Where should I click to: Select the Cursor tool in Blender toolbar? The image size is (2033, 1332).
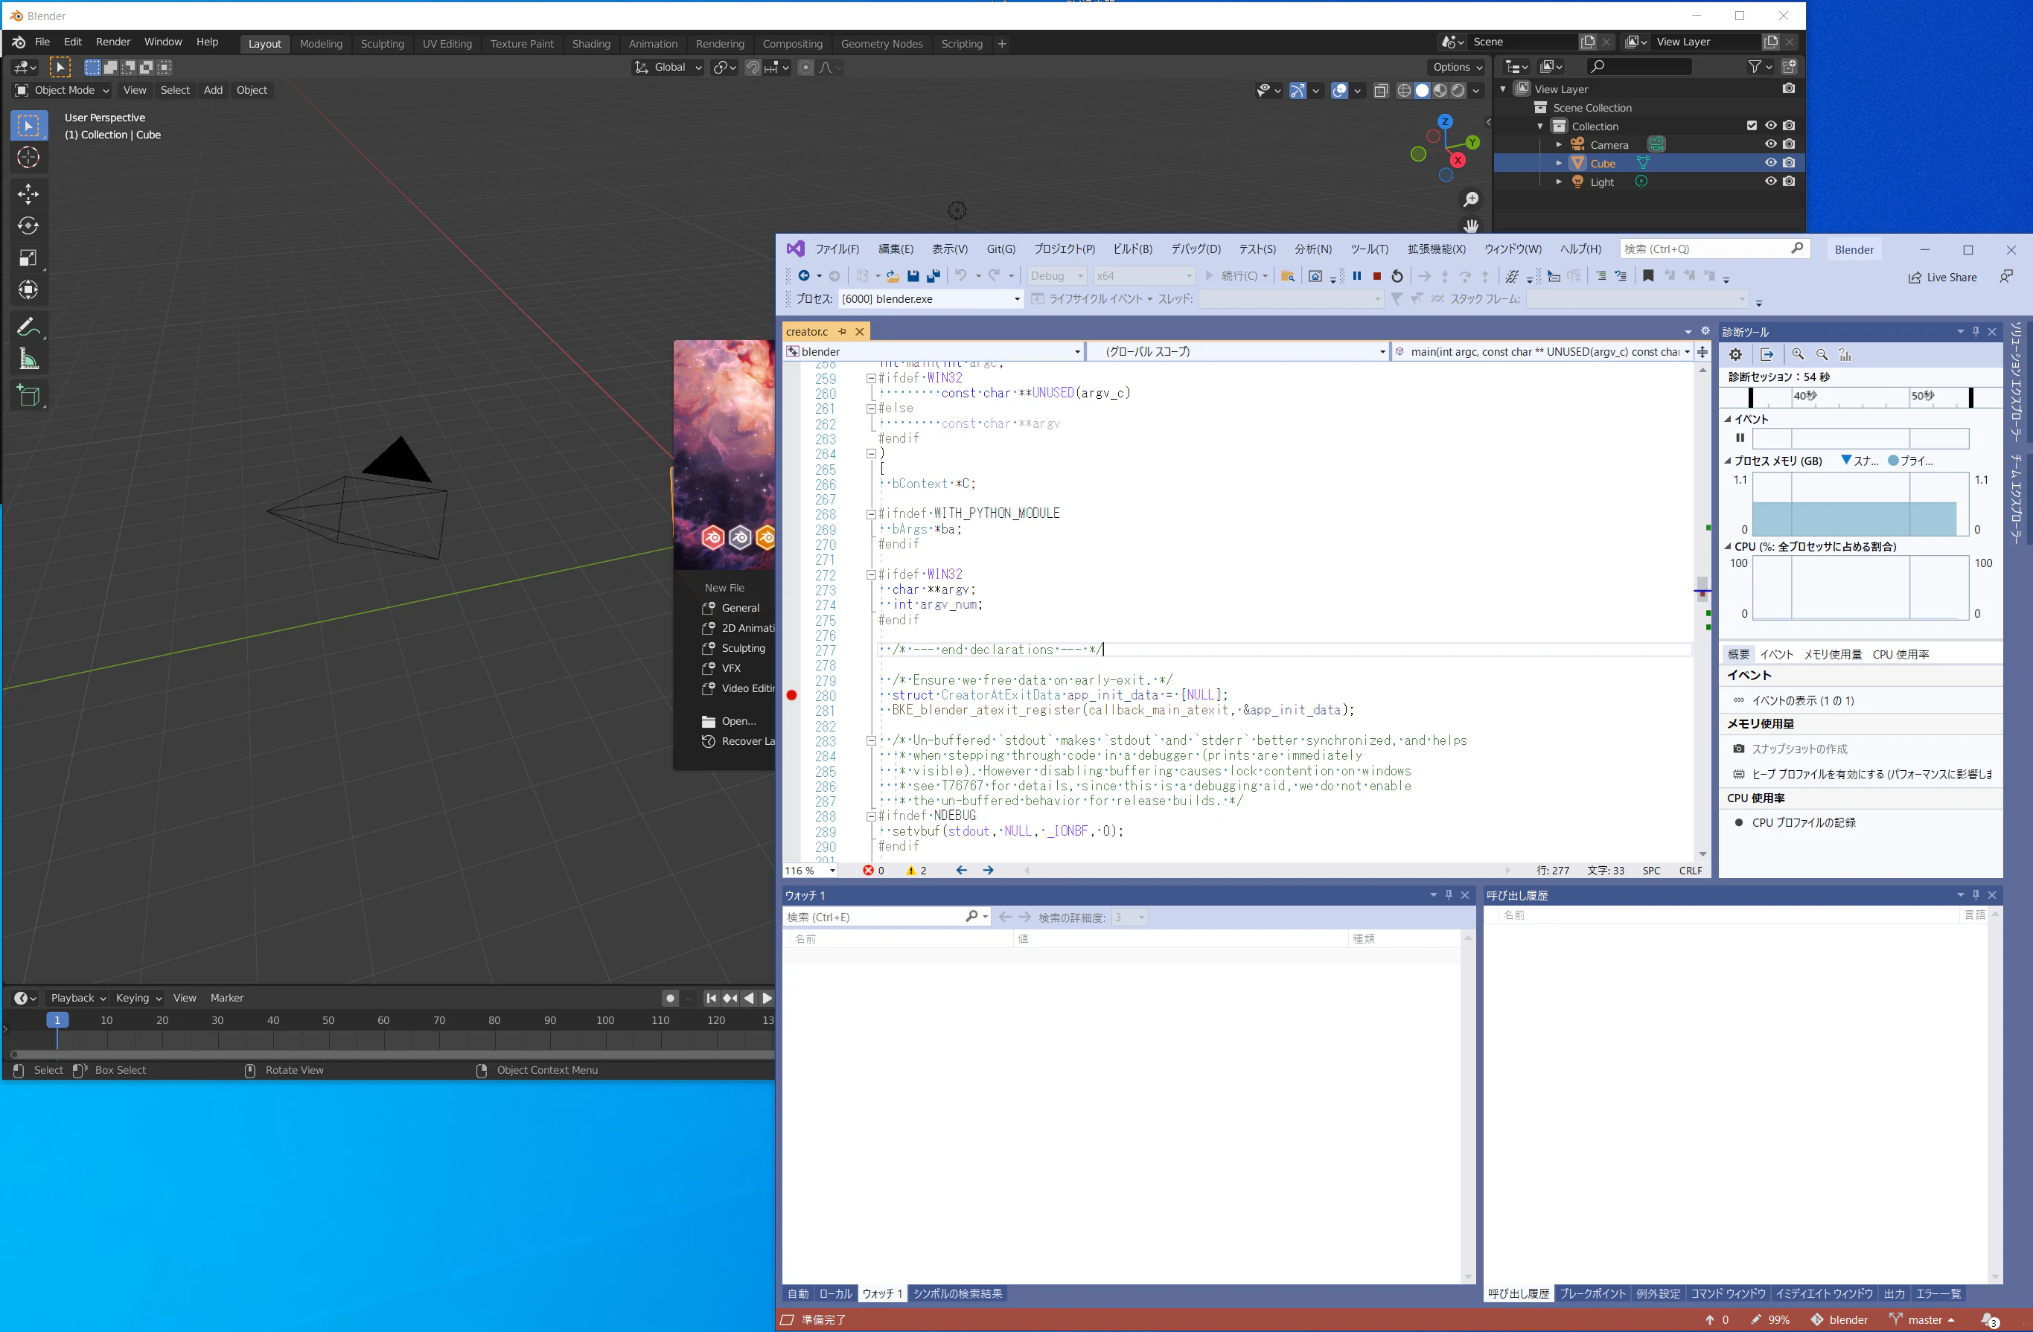click(28, 158)
